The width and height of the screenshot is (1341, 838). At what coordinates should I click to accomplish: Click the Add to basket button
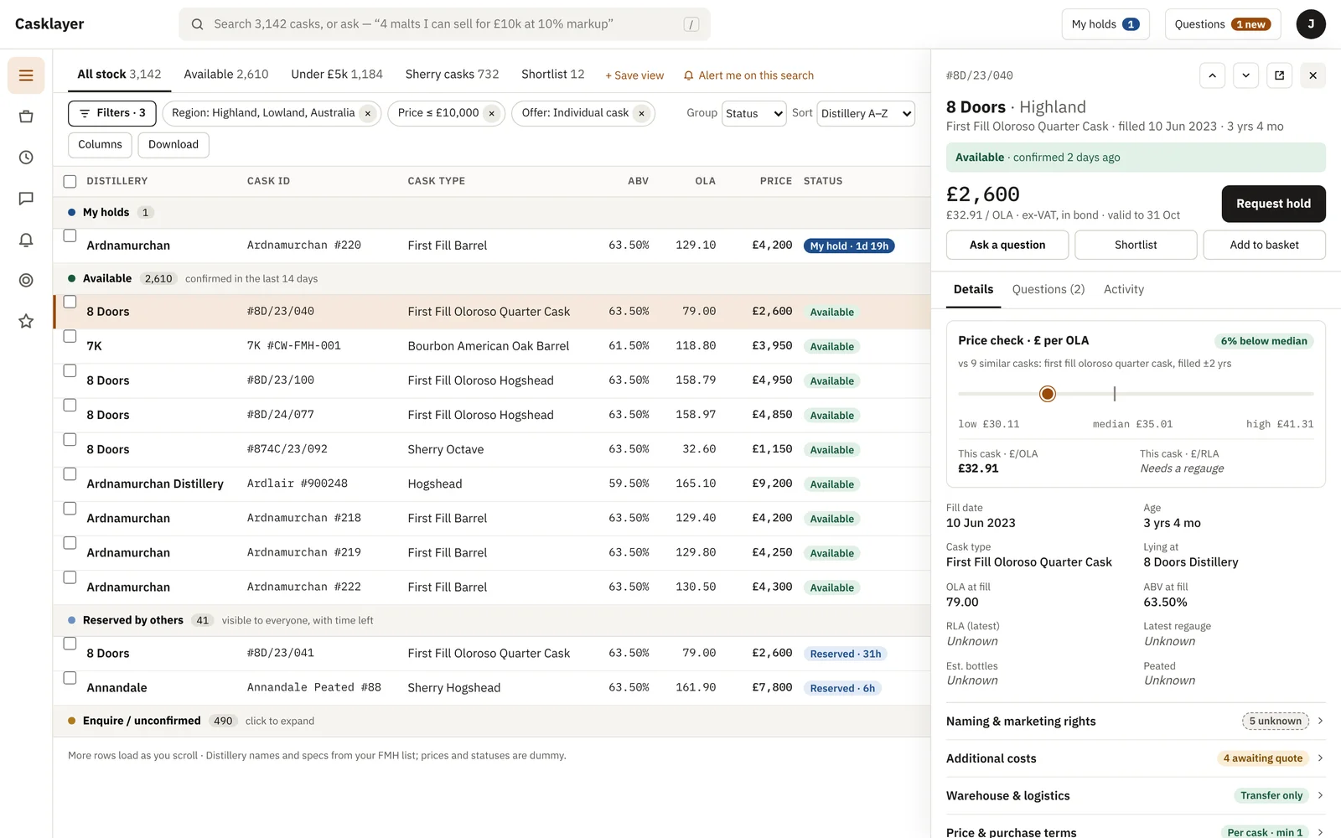[x=1264, y=245]
